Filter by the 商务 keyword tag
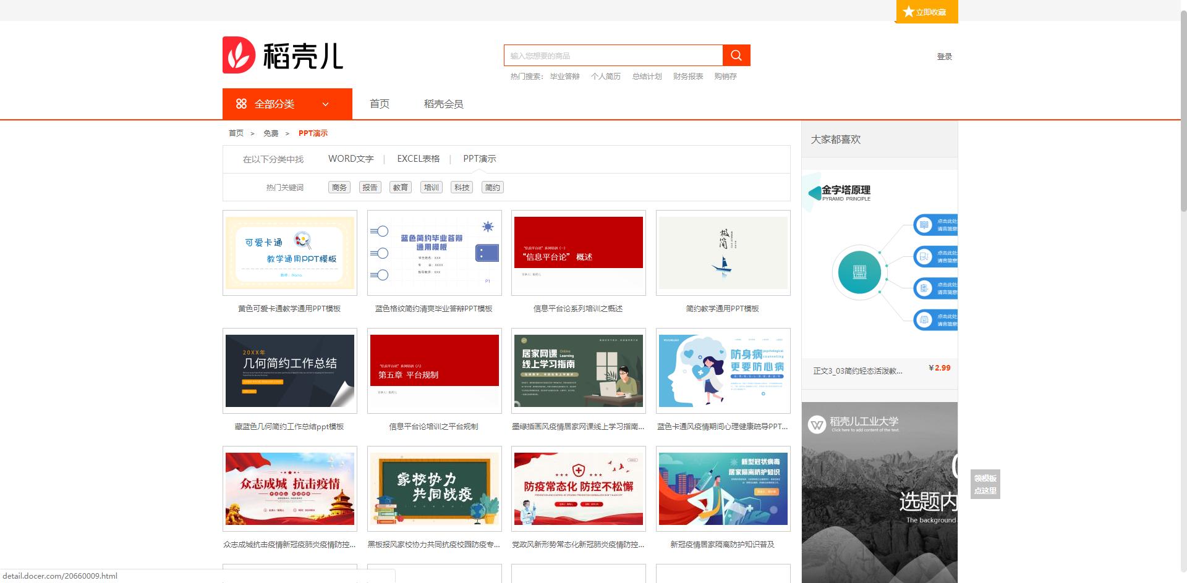This screenshot has height=583, width=1187. click(339, 188)
